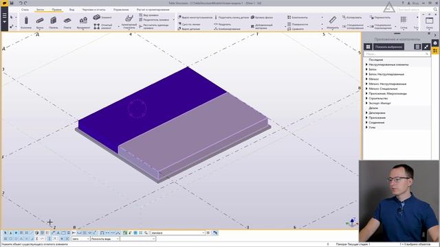The width and height of the screenshot is (440, 247).
Task: Open the Вид ribbon tab
Action: 71,10
